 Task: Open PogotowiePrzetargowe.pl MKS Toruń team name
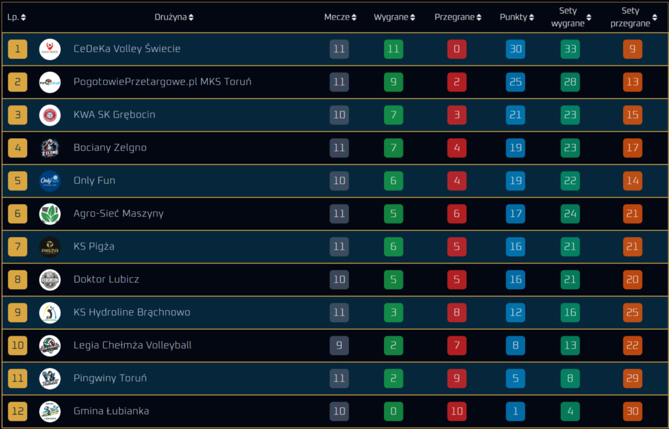[x=162, y=82]
